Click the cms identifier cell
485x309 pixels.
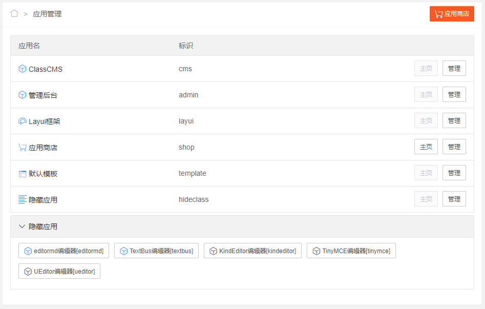(x=185, y=69)
